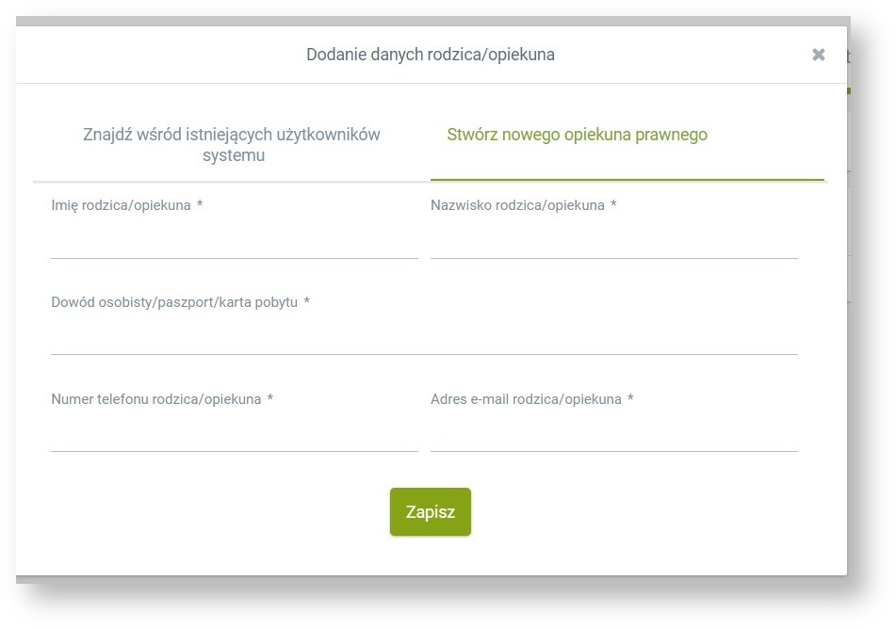Click the dialog title Dodanie danych rodzica/opiekuna
This screenshot has width=896, height=629.
pyautogui.click(x=431, y=55)
